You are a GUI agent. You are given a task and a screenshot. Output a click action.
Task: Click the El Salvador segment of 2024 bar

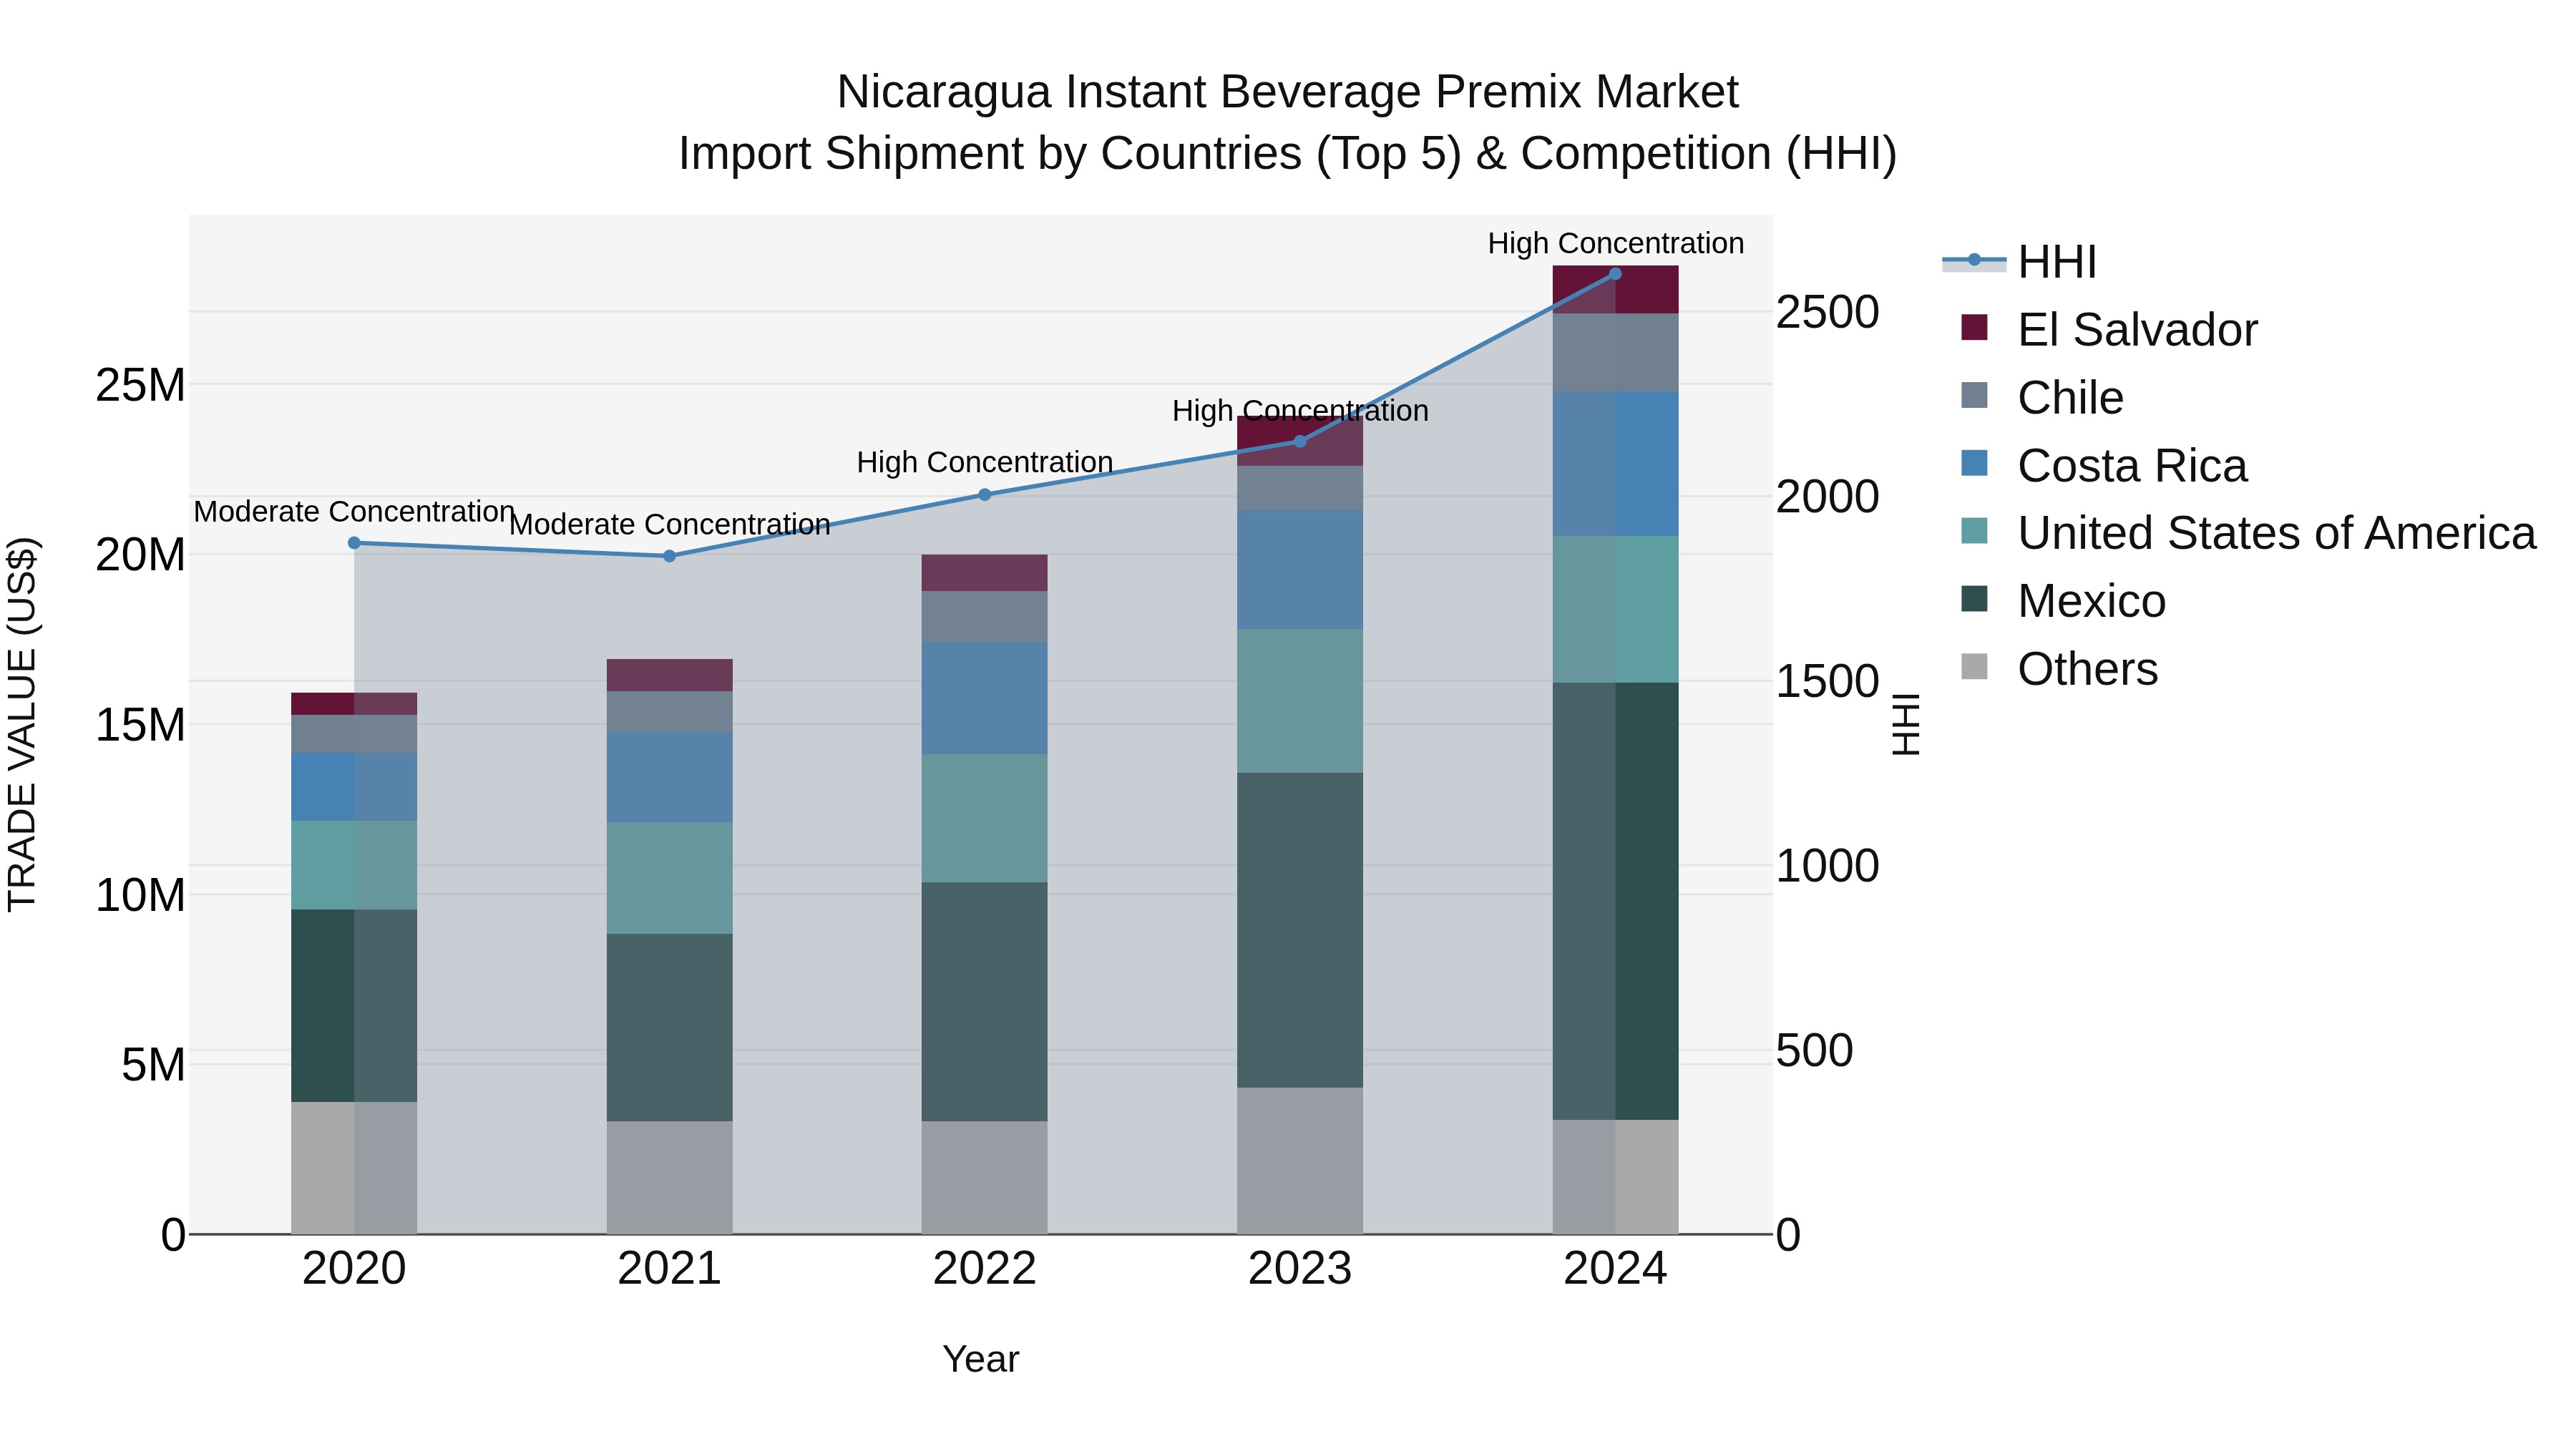pyautogui.click(x=1615, y=290)
